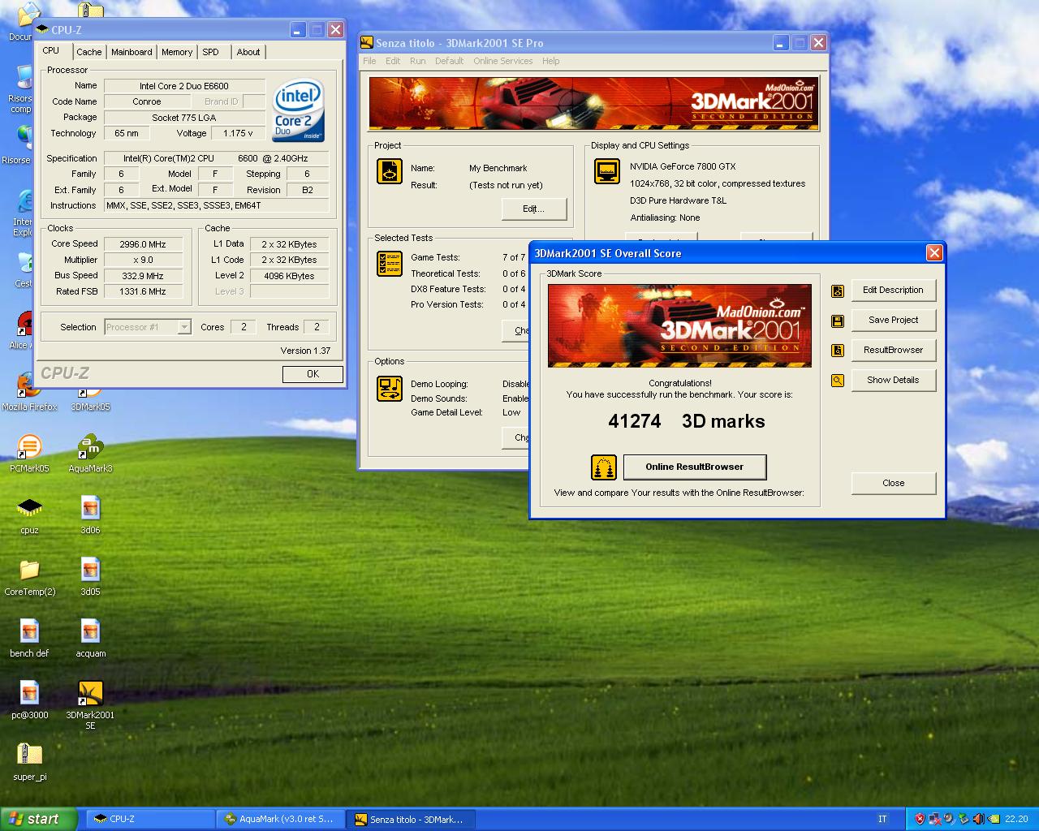1039x831 pixels.
Task: Click the Edit Description button
Action: coord(893,291)
